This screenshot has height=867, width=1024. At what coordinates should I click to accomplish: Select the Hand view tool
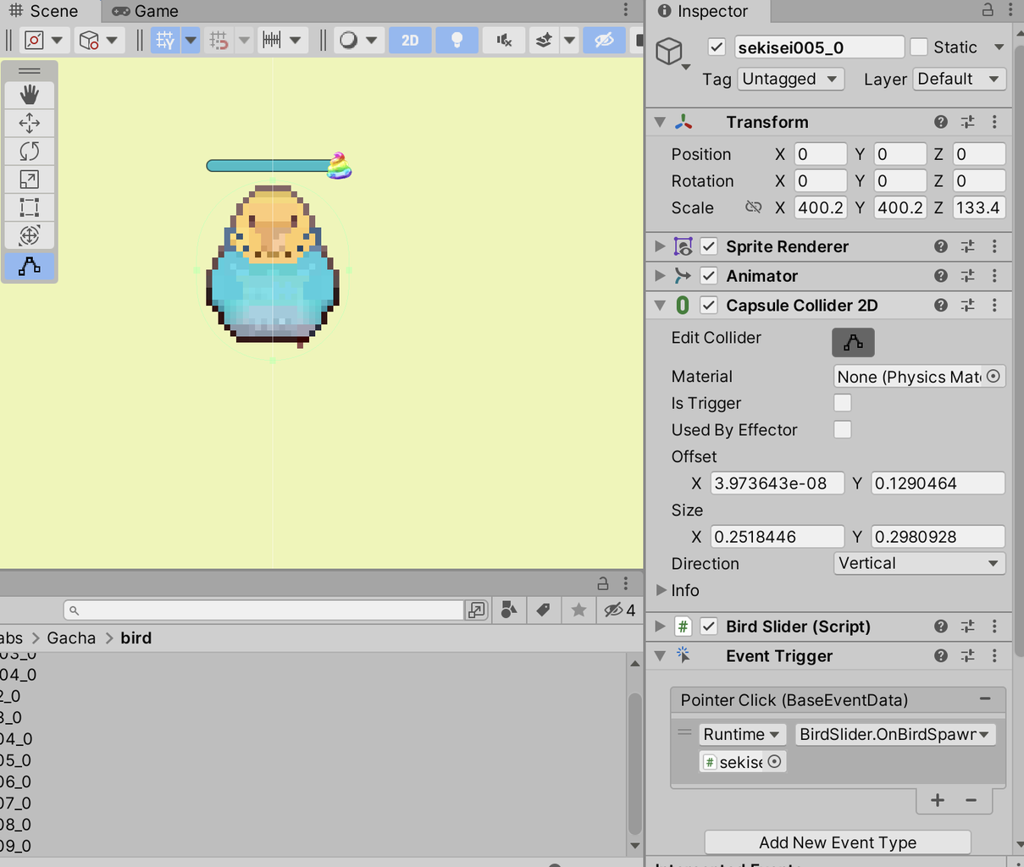pyautogui.click(x=29, y=94)
